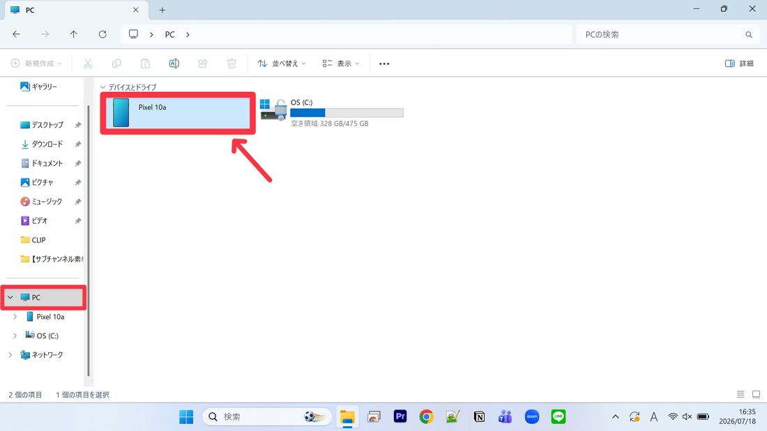The image size is (767, 431).
Task: Unpin ピクチャ using its pin icon
Action: 78,182
